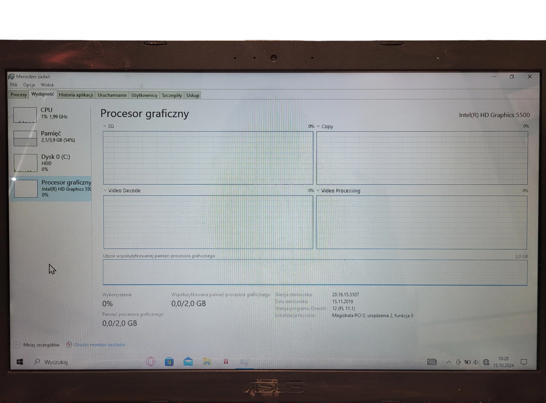Close the Menedżer zadań window
The width and height of the screenshot is (546, 403).
pos(530,77)
